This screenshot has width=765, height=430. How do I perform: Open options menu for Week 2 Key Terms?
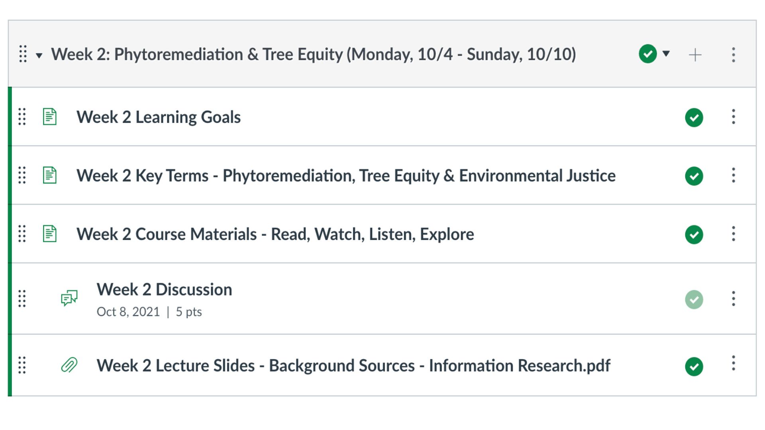click(733, 175)
